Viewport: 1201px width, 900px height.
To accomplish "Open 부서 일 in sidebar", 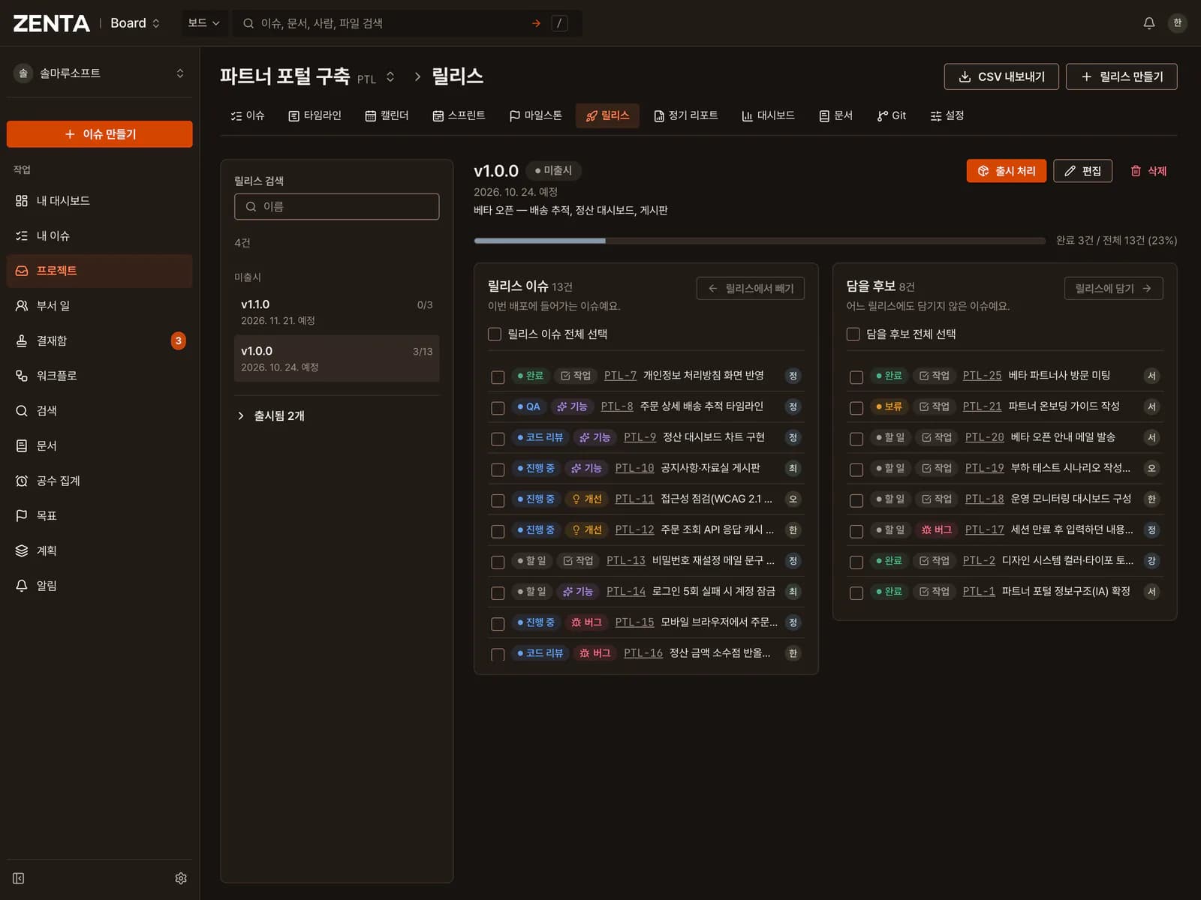I will point(99,306).
